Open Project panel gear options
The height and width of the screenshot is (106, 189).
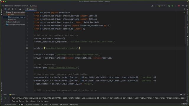[20, 9]
